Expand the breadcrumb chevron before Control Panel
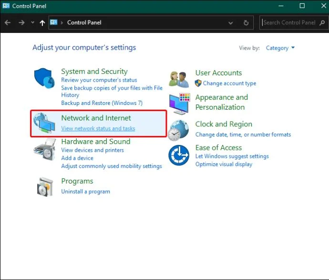Image resolution: width=329 pixels, height=280 pixels. [x=62, y=22]
